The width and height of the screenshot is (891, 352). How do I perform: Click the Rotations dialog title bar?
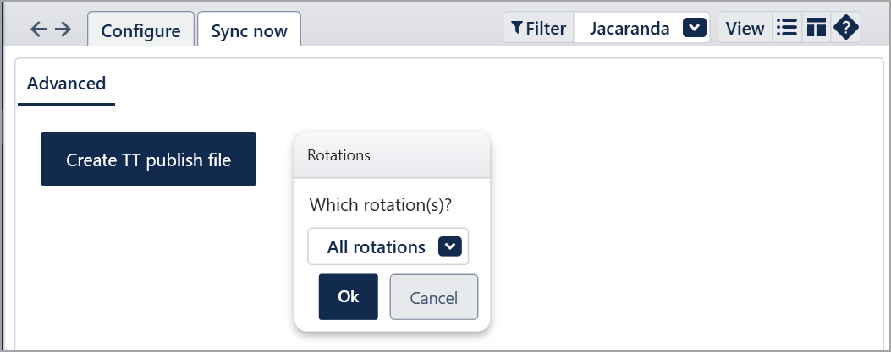[x=392, y=155]
